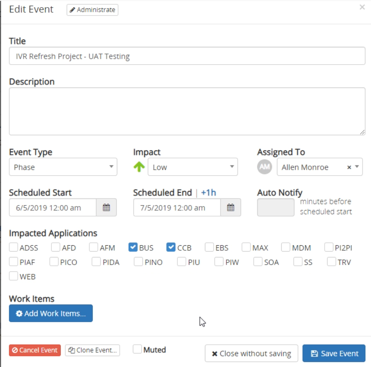Clear the Assigned To selection with x
The height and width of the screenshot is (367, 371).
[349, 167]
